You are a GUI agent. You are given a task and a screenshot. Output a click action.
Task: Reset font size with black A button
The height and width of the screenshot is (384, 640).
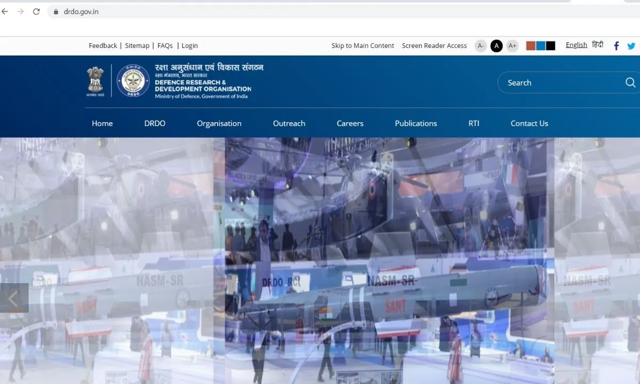click(x=497, y=46)
